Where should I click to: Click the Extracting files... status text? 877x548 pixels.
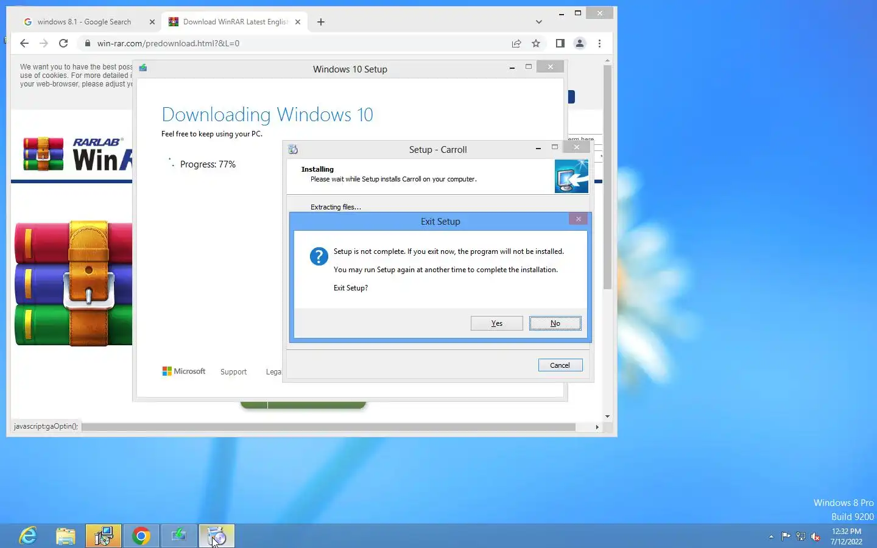pyautogui.click(x=336, y=207)
